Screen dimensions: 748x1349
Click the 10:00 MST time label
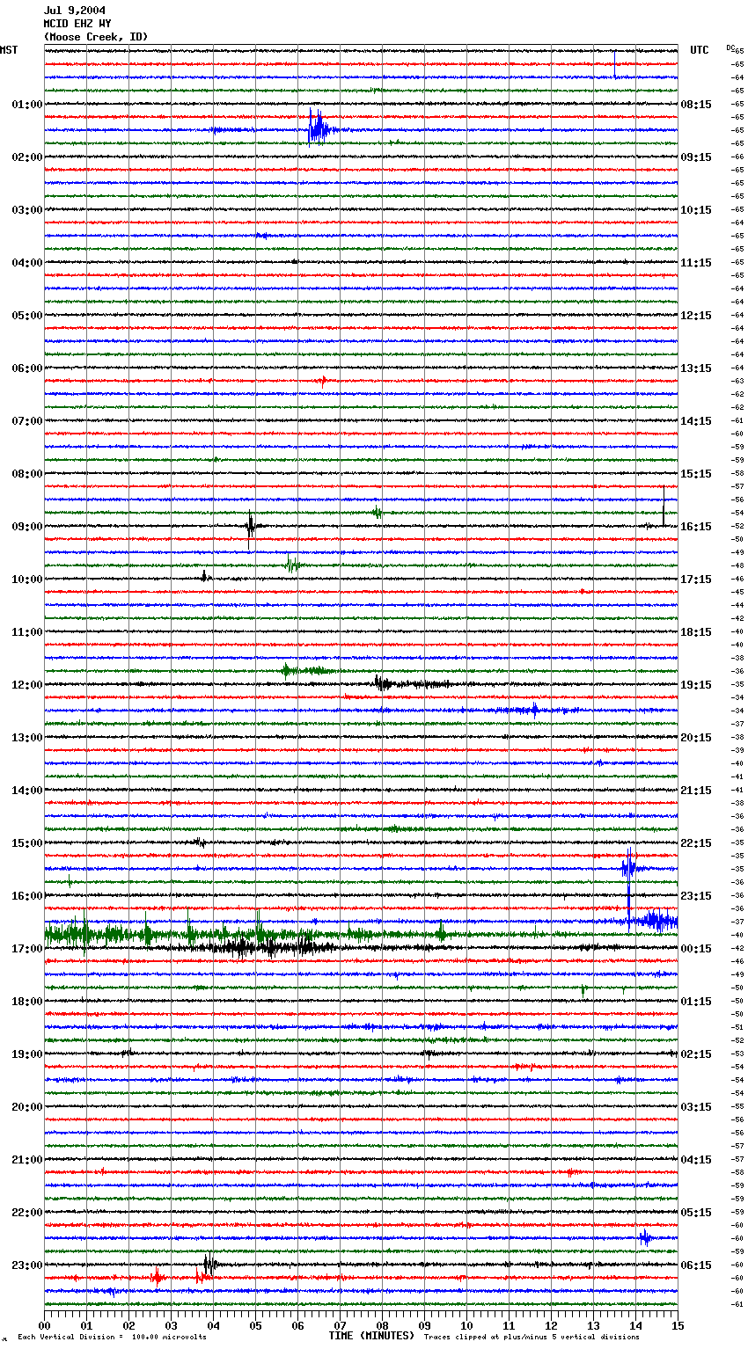coord(27,580)
